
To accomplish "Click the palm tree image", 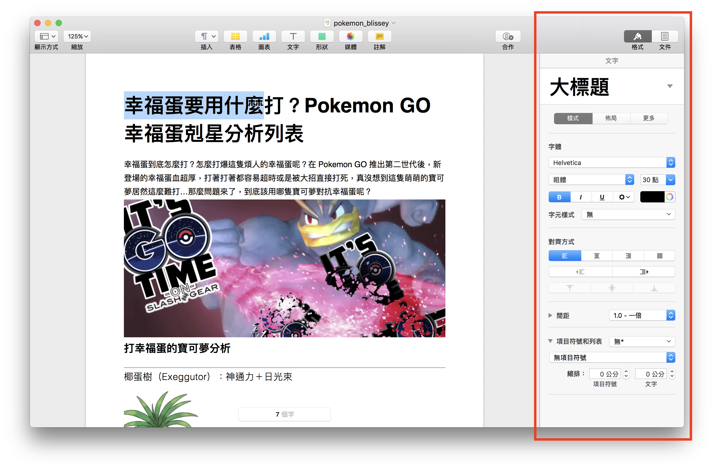I will click(161, 409).
